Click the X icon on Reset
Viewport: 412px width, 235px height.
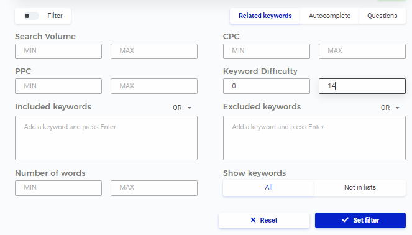click(x=253, y=219)
